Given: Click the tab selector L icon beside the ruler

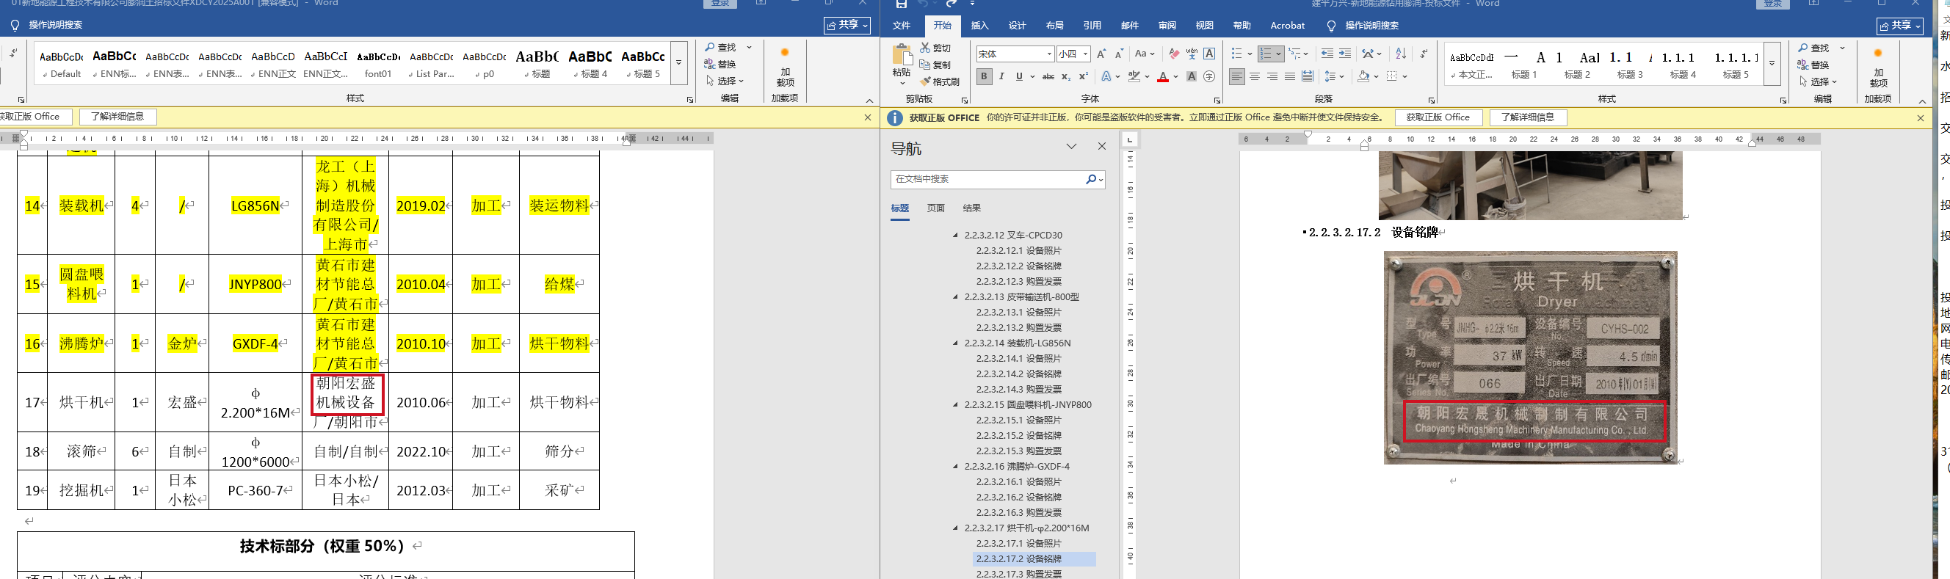Looking at the screenshot, I should pos(1129,140).
